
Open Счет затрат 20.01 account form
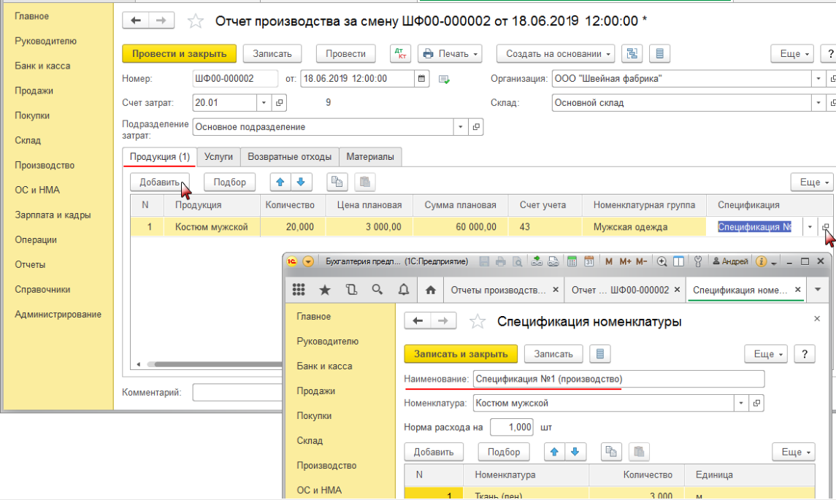click(280, 103)
